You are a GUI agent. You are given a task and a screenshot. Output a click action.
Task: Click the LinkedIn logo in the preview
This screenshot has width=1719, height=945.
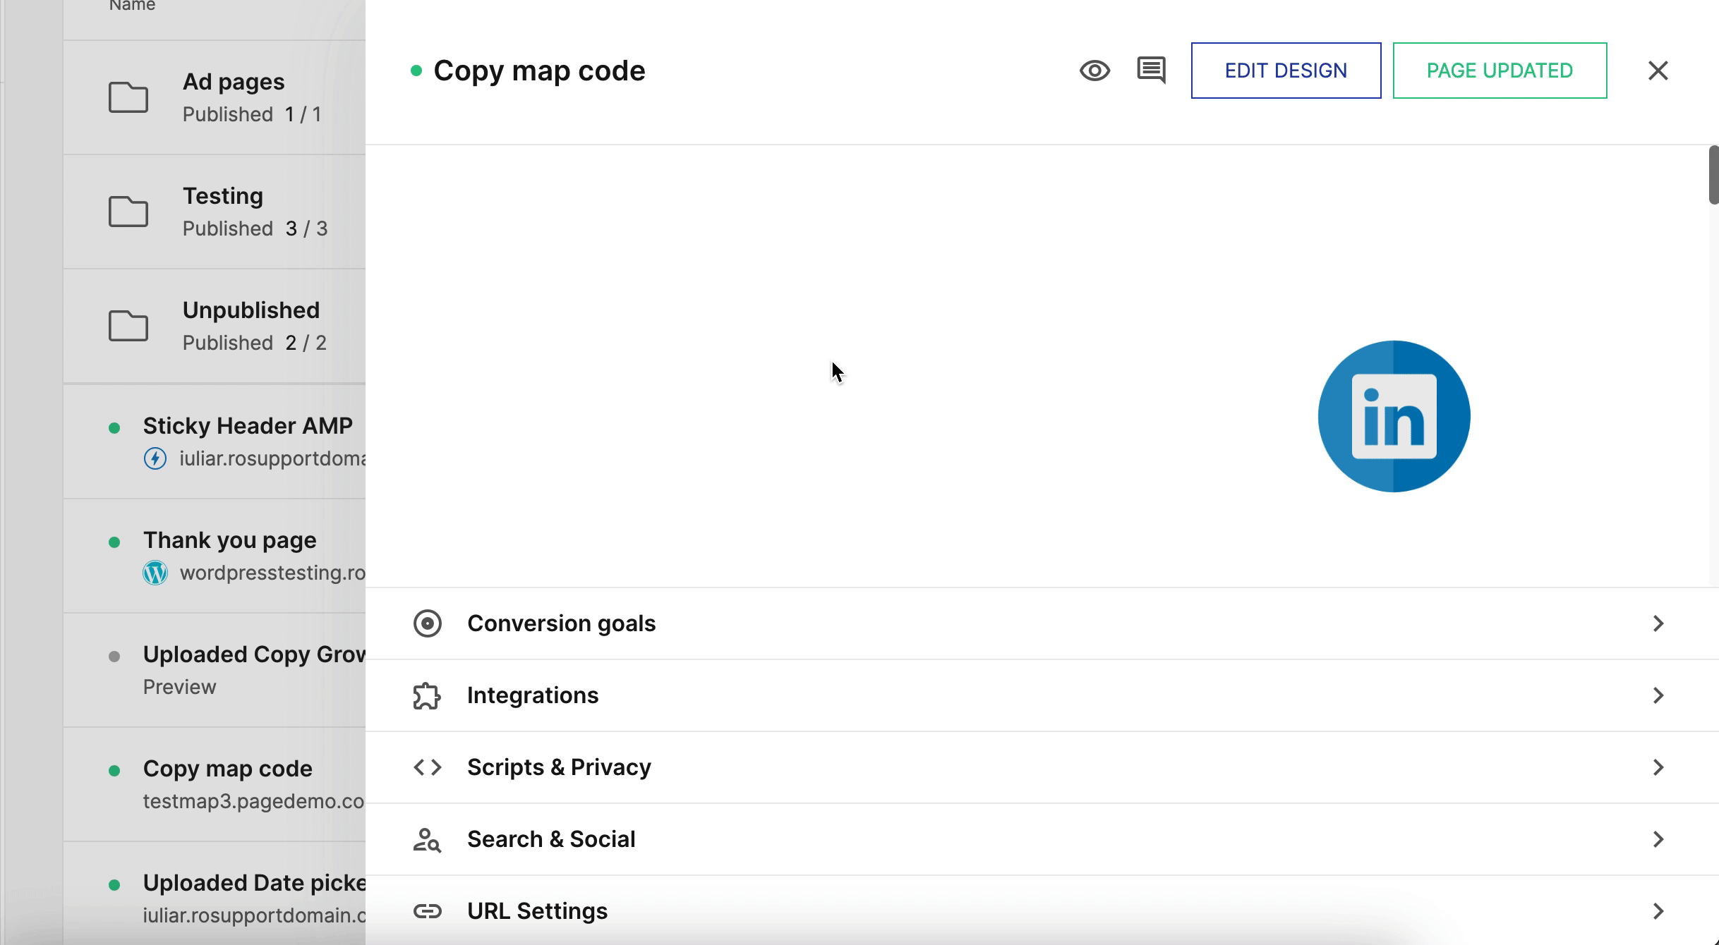1394,416
